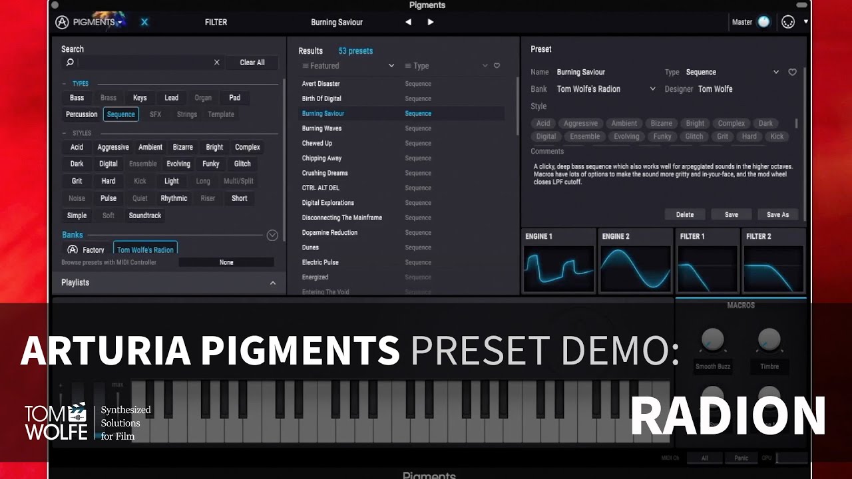Click the Aggressive style tag in Preset panel

581,123
